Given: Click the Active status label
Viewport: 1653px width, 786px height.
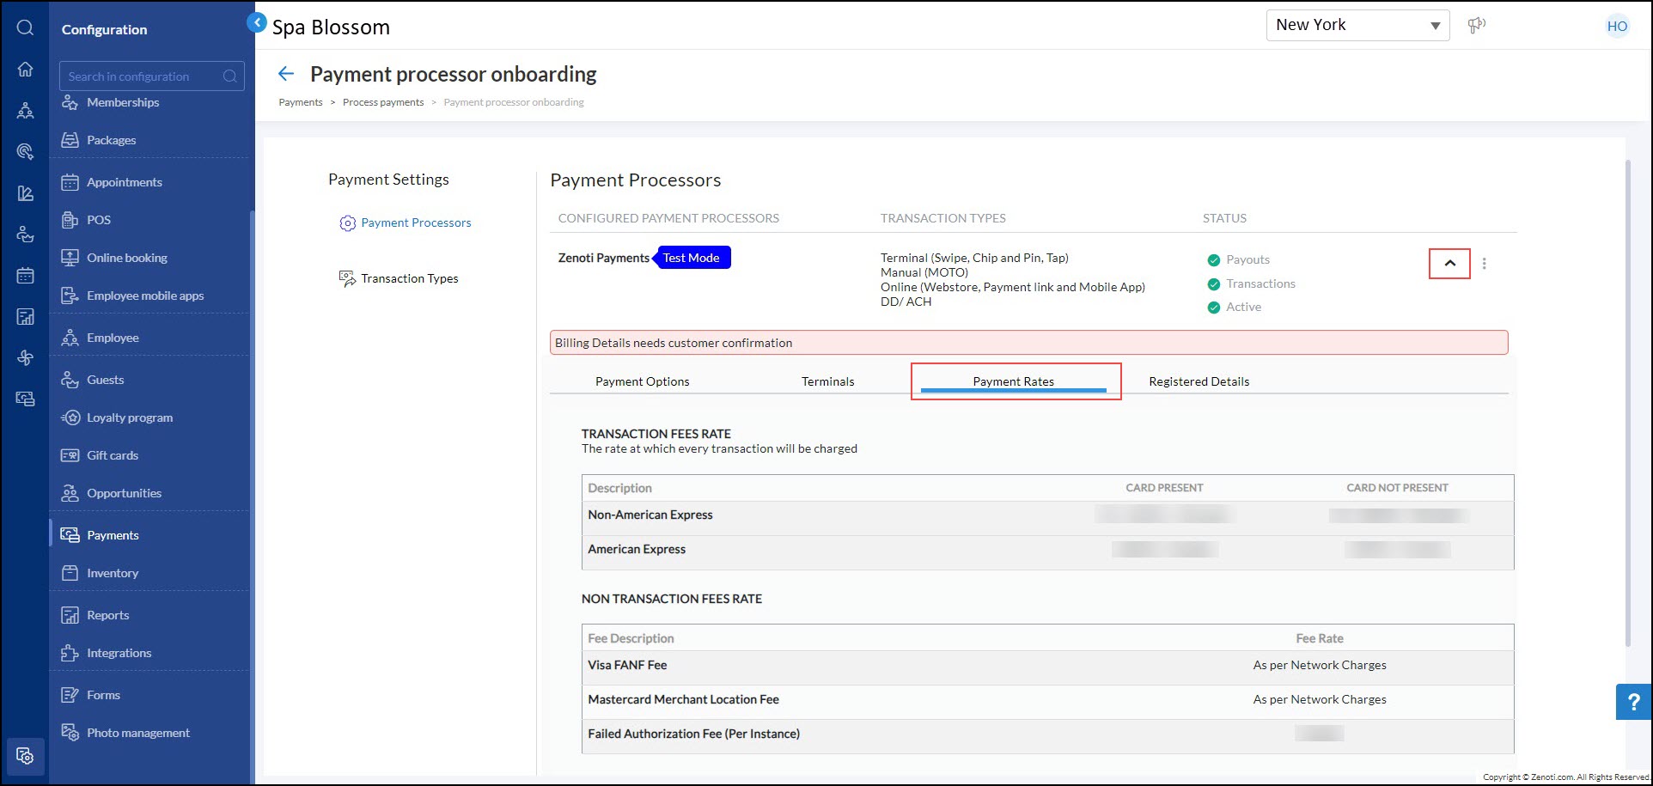Looking at the screenshot, I should [1243, 307].
